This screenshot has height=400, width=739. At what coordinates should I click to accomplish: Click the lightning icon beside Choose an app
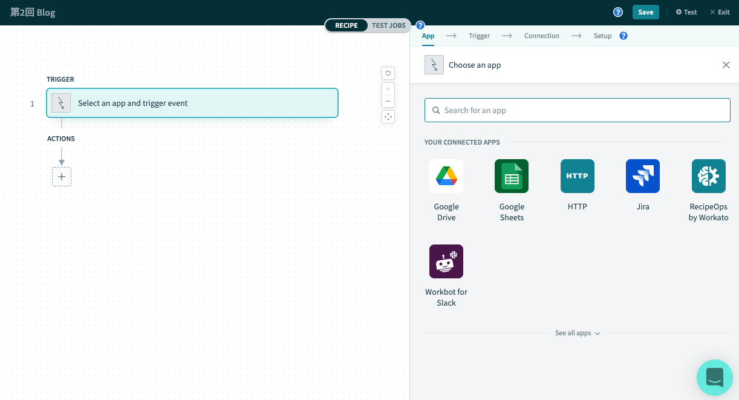click(x=434, y=65)
